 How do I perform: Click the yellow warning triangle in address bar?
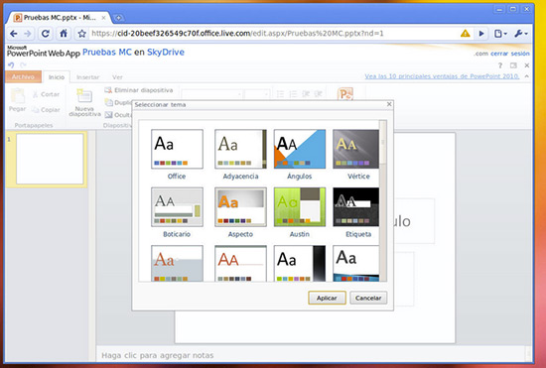(x=466, y=34)
